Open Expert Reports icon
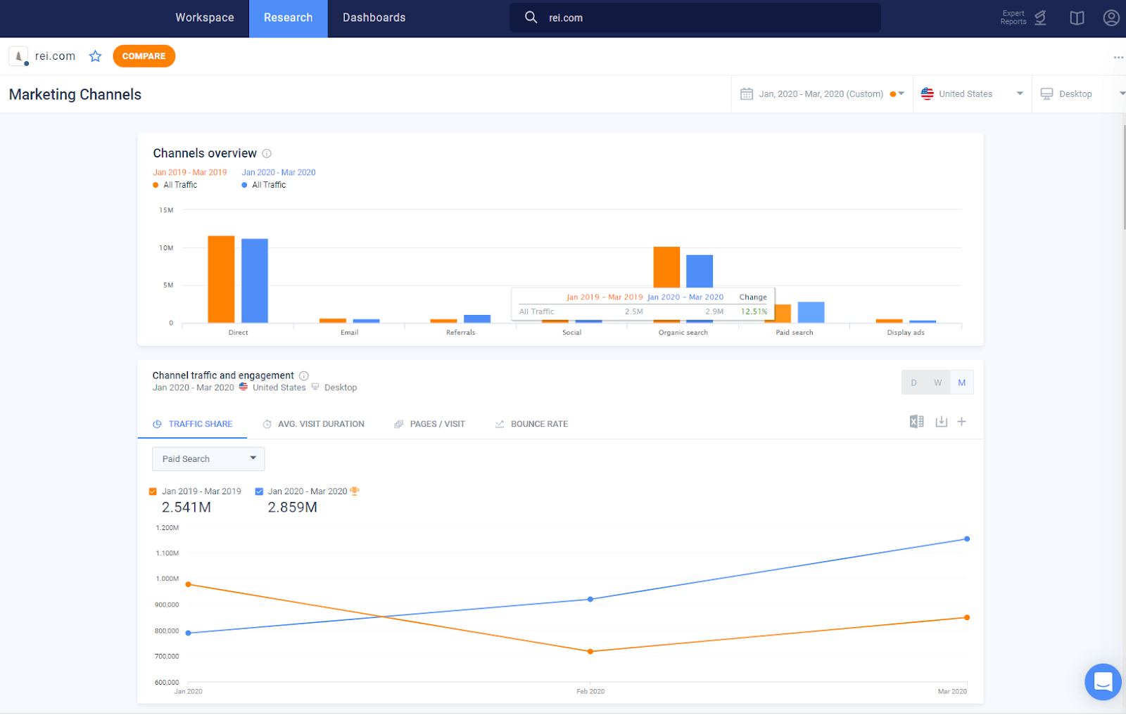 click(x=1040, y=18)
